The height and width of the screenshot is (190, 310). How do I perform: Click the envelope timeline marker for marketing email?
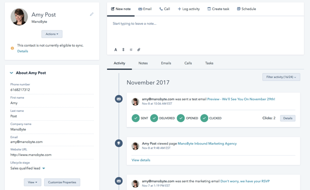(x=119, y=181)
